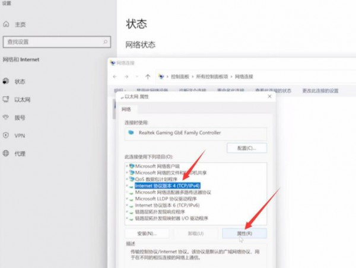
Task: Open recent locations dropdown beside the up arrow
Action: click(x=137, y=76)
